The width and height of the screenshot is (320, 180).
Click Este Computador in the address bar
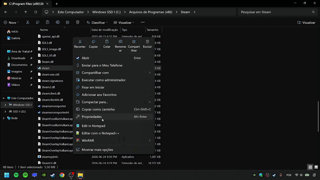[71, 12]
